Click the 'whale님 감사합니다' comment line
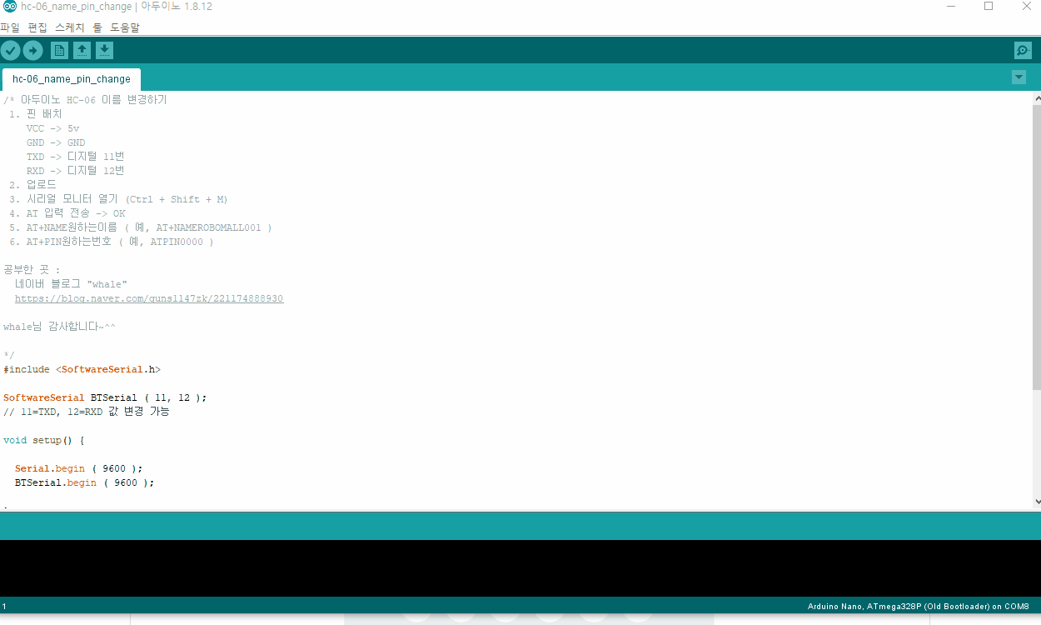The image size is (1041, 625). pos(59,327)
